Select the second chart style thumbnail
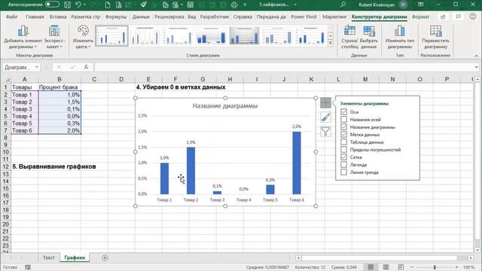482x271 pixels. point(145,35)
